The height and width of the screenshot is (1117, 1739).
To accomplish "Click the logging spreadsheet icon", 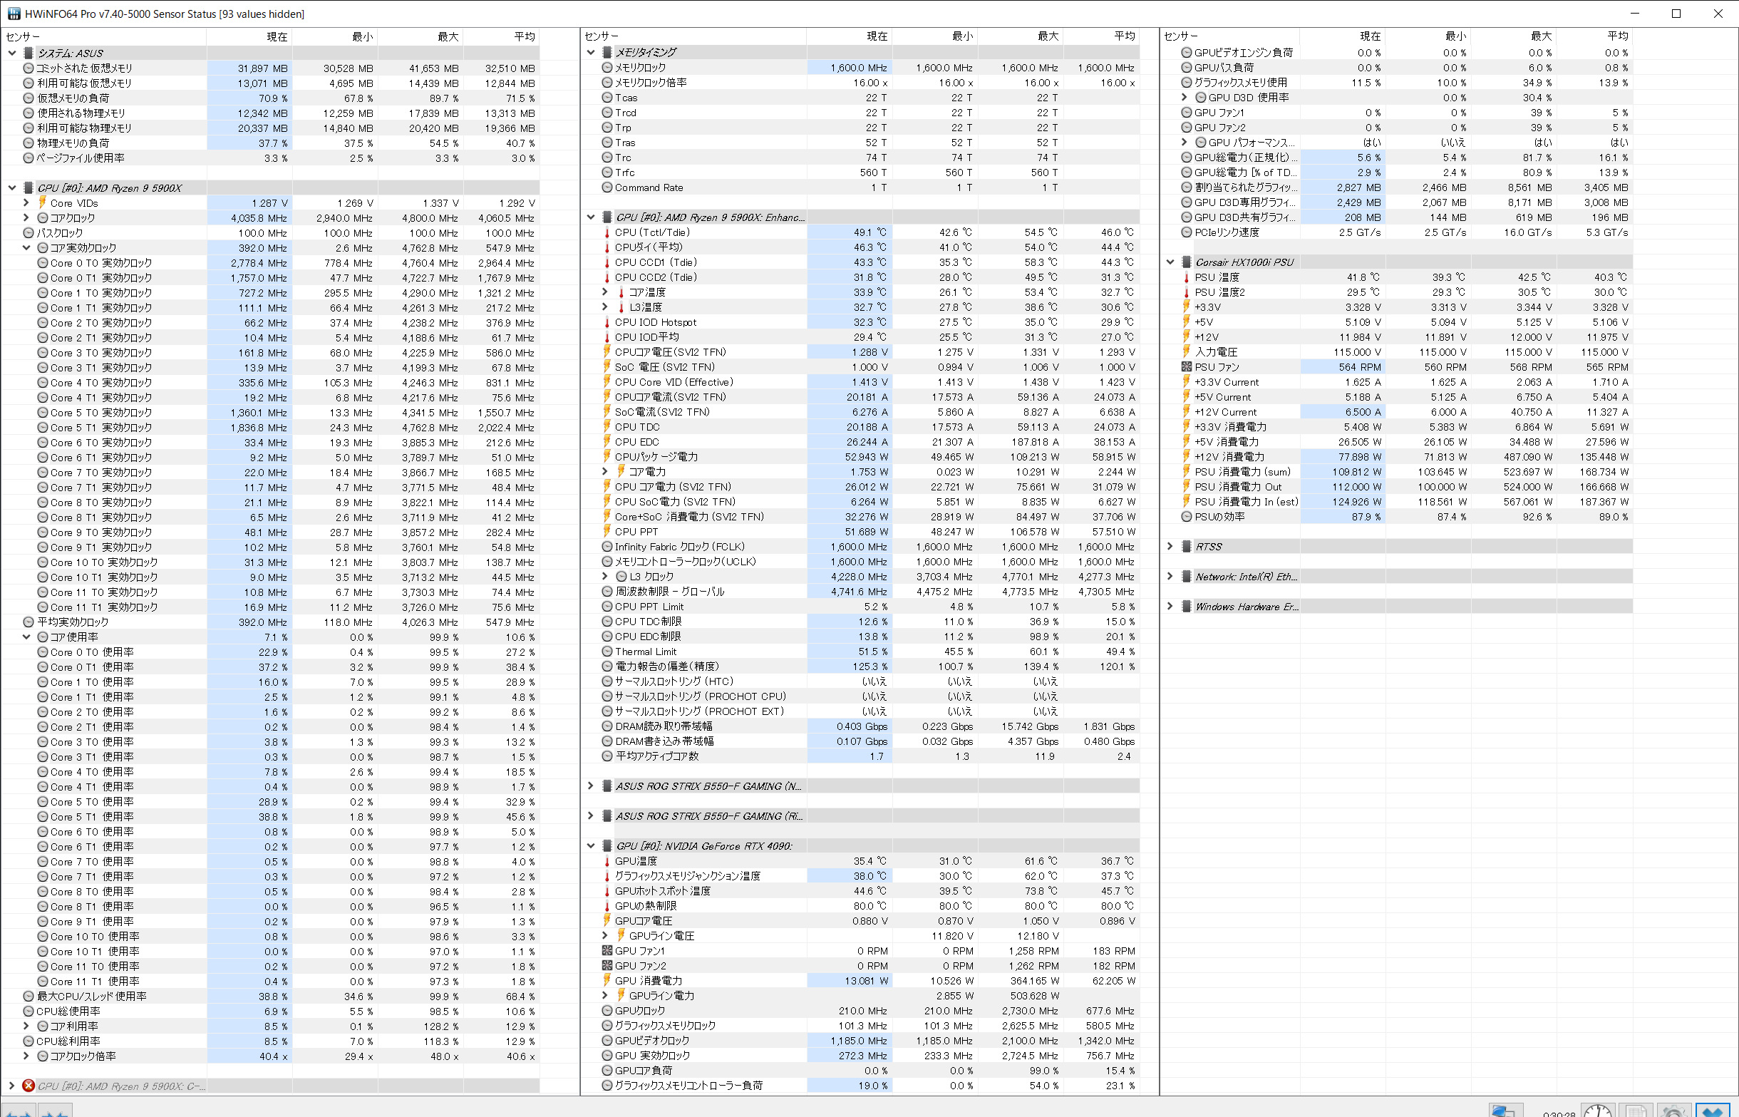I will pos(1635,1111).
